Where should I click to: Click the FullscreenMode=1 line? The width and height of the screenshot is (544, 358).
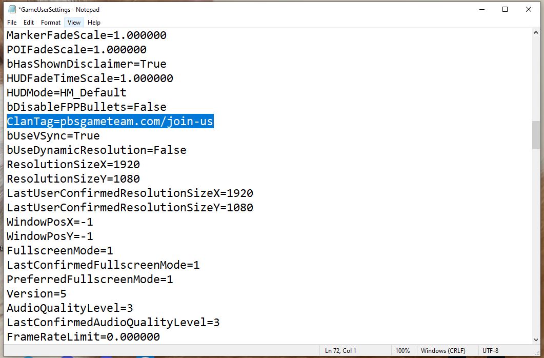click(x=59, y=250)
